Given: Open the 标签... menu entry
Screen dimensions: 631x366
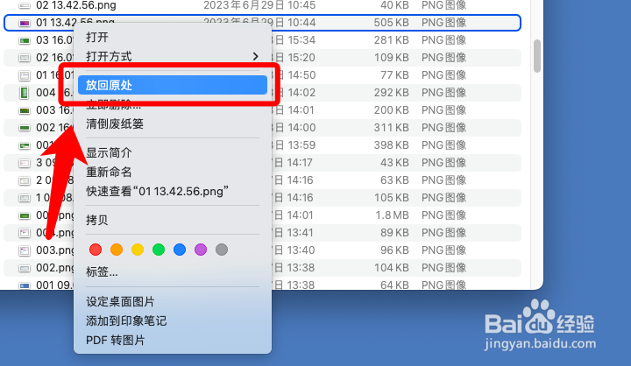Looking at the screenshot, I should coord(102,272).
